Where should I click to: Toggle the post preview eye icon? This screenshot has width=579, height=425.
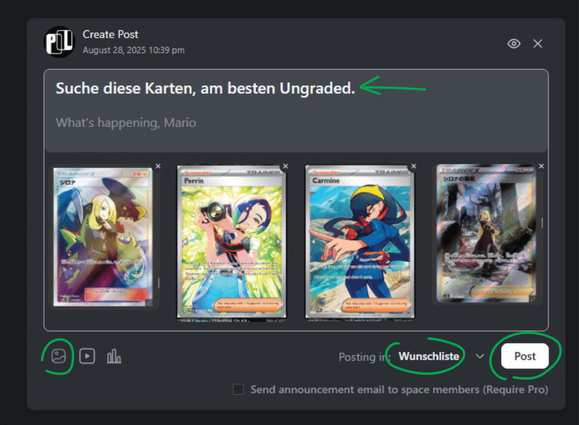click(513, 44)
